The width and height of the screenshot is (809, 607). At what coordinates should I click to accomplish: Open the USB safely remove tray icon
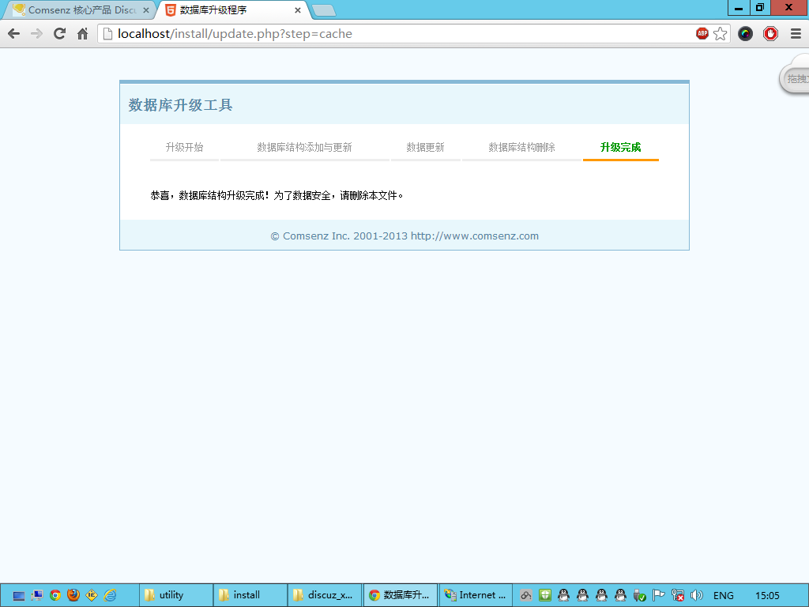(x=639, y=595)
